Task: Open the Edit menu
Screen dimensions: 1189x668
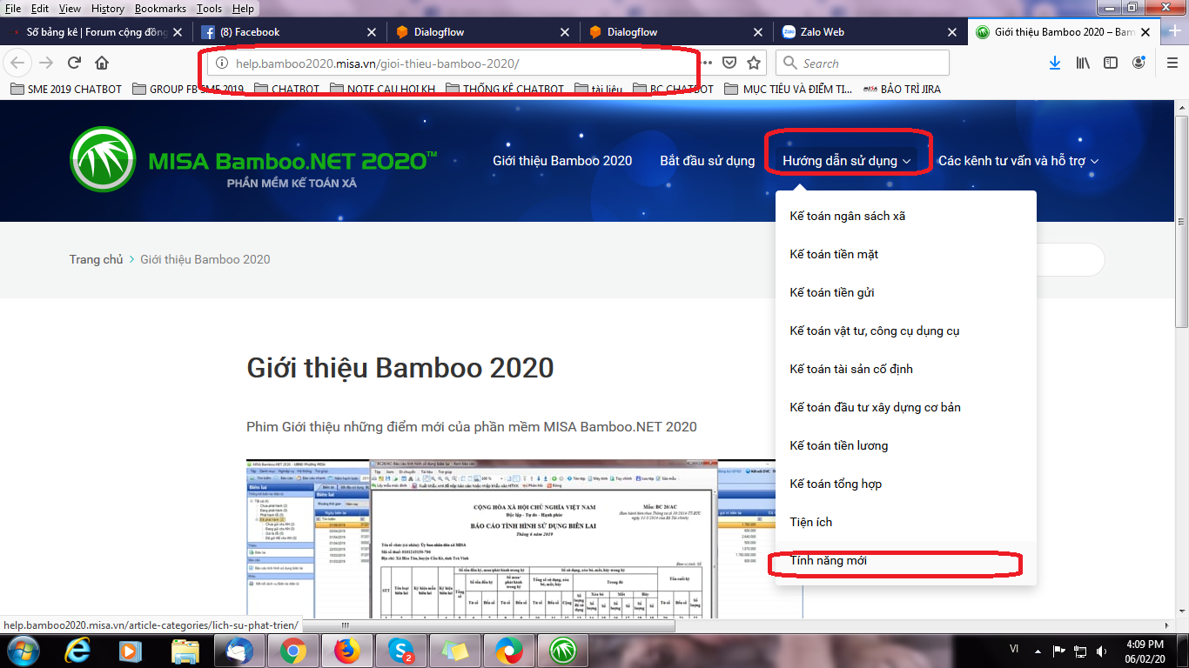Action: tap(40, 9)
